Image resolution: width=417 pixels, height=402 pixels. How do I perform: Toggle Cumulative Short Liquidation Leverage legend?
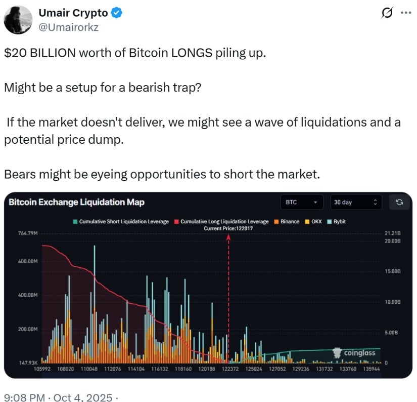[x=121, y=222]
